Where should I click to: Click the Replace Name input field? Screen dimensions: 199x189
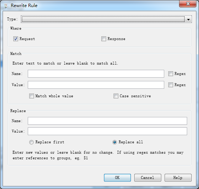(x=107, y=121)
